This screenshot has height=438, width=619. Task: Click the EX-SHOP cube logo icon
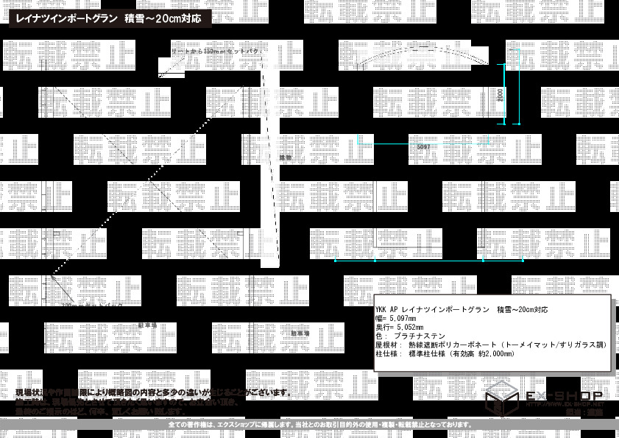pos(500,402)
